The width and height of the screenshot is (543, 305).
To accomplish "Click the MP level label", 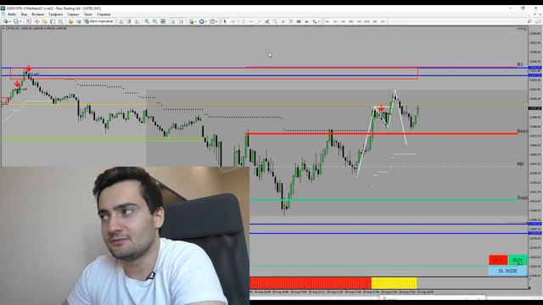I will click(520, 164).
